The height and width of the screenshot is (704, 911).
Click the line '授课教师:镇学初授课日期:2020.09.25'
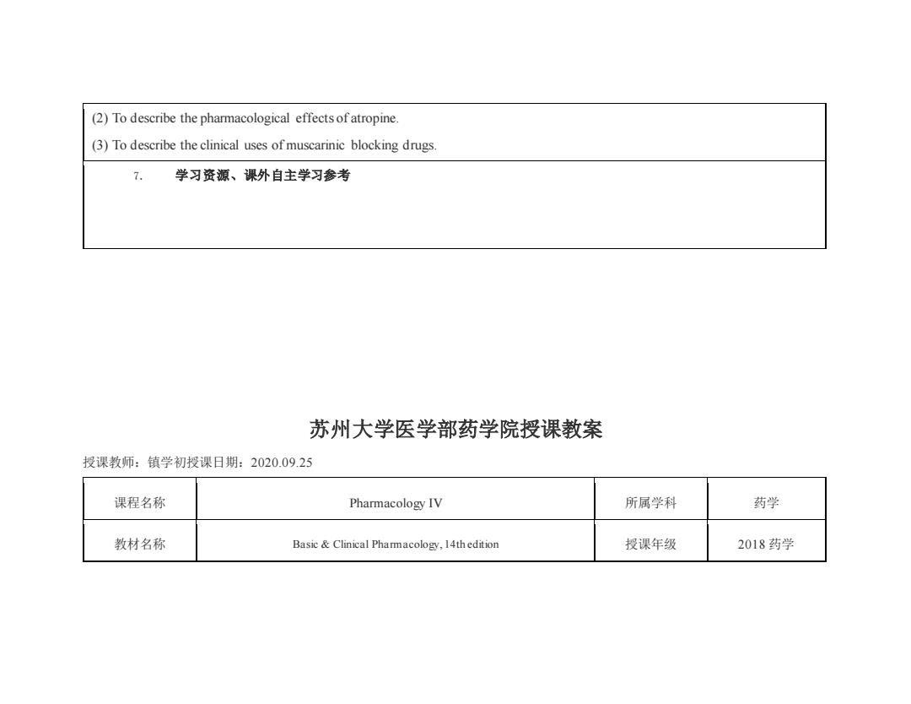tap(197, 463)
